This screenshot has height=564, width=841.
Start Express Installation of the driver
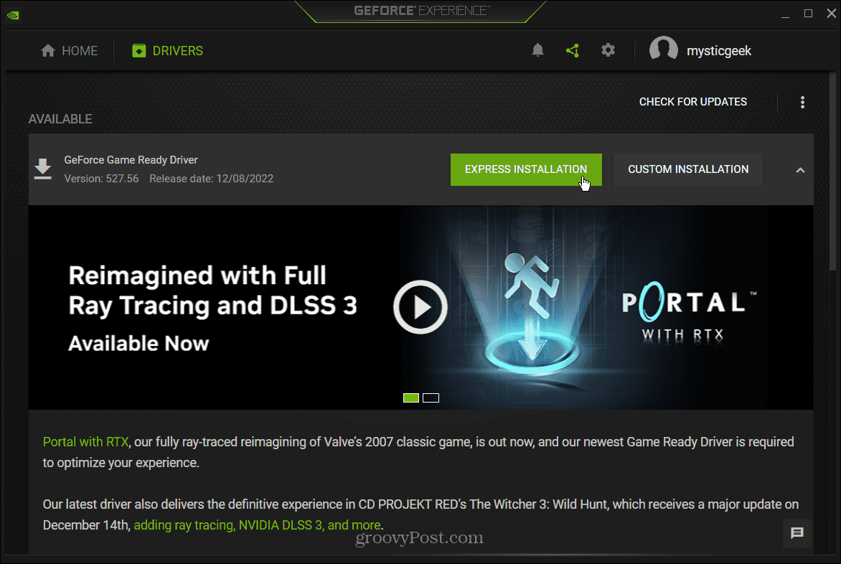tap(525, 169)
